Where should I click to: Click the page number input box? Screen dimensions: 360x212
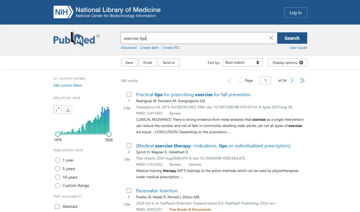265,81
